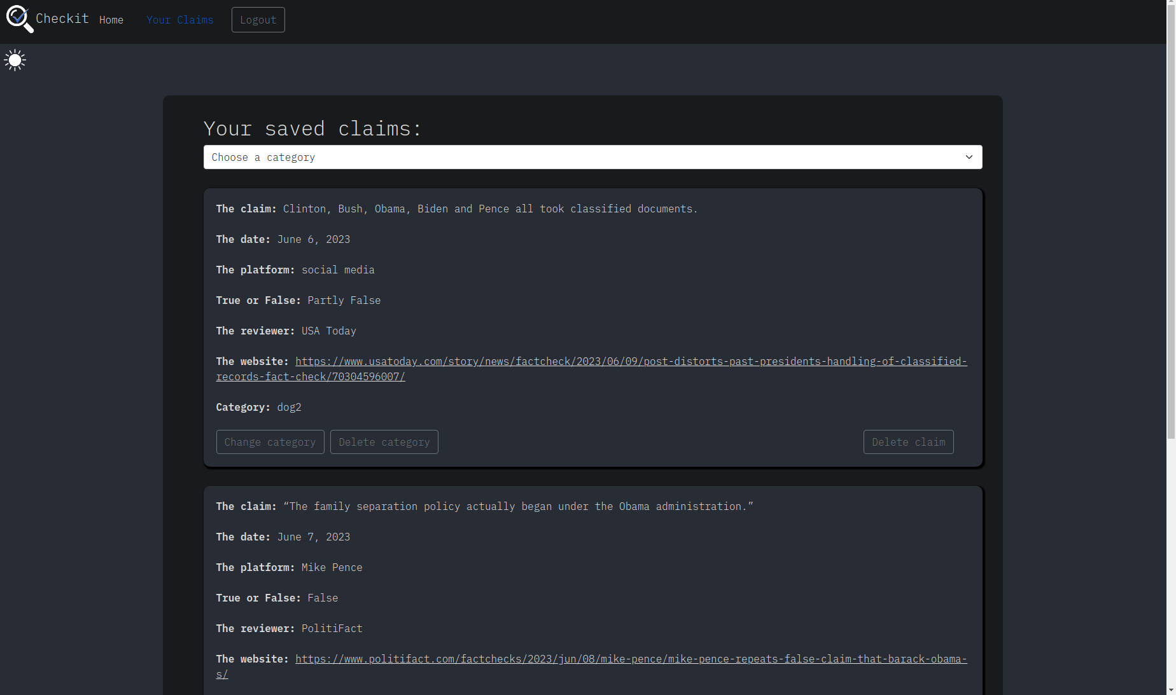1176x695 pixels.
Task: Click the Partly False verdict text
Action: tap(344, 301)
